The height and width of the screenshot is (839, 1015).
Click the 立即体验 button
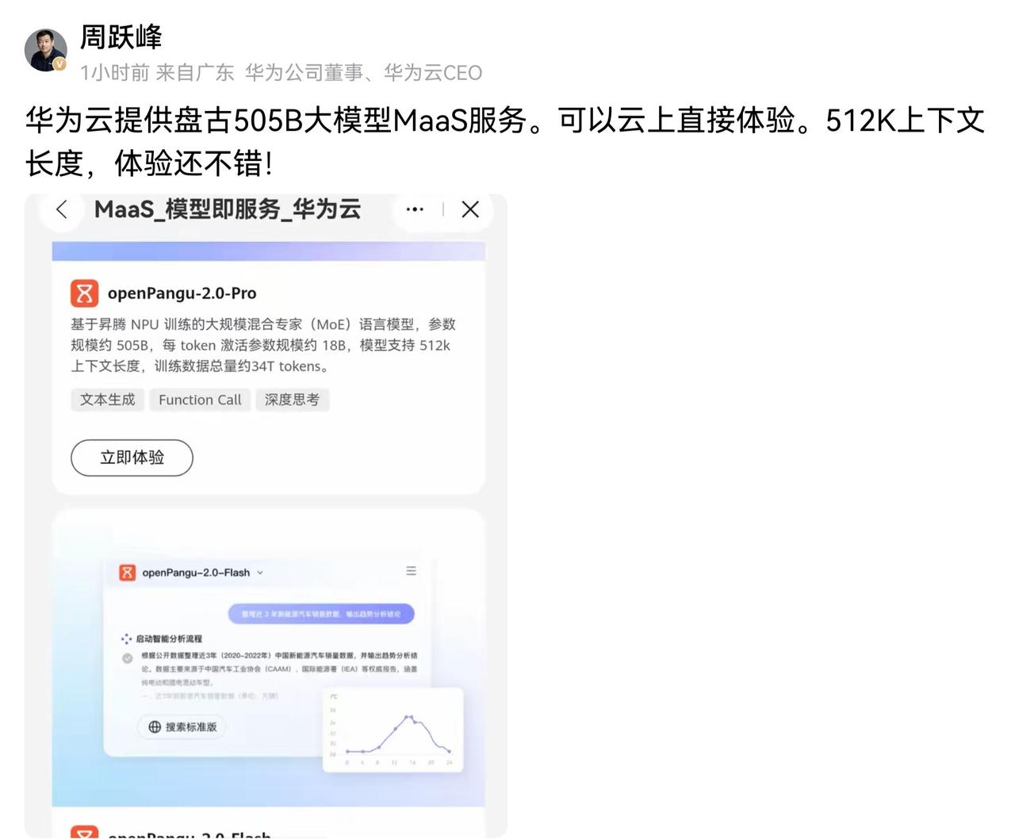[x=132, y=458]
